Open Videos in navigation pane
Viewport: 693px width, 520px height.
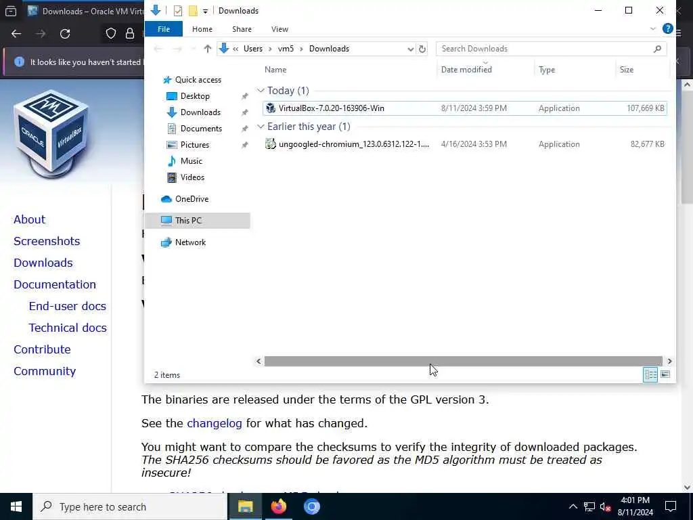pos(192,177)
